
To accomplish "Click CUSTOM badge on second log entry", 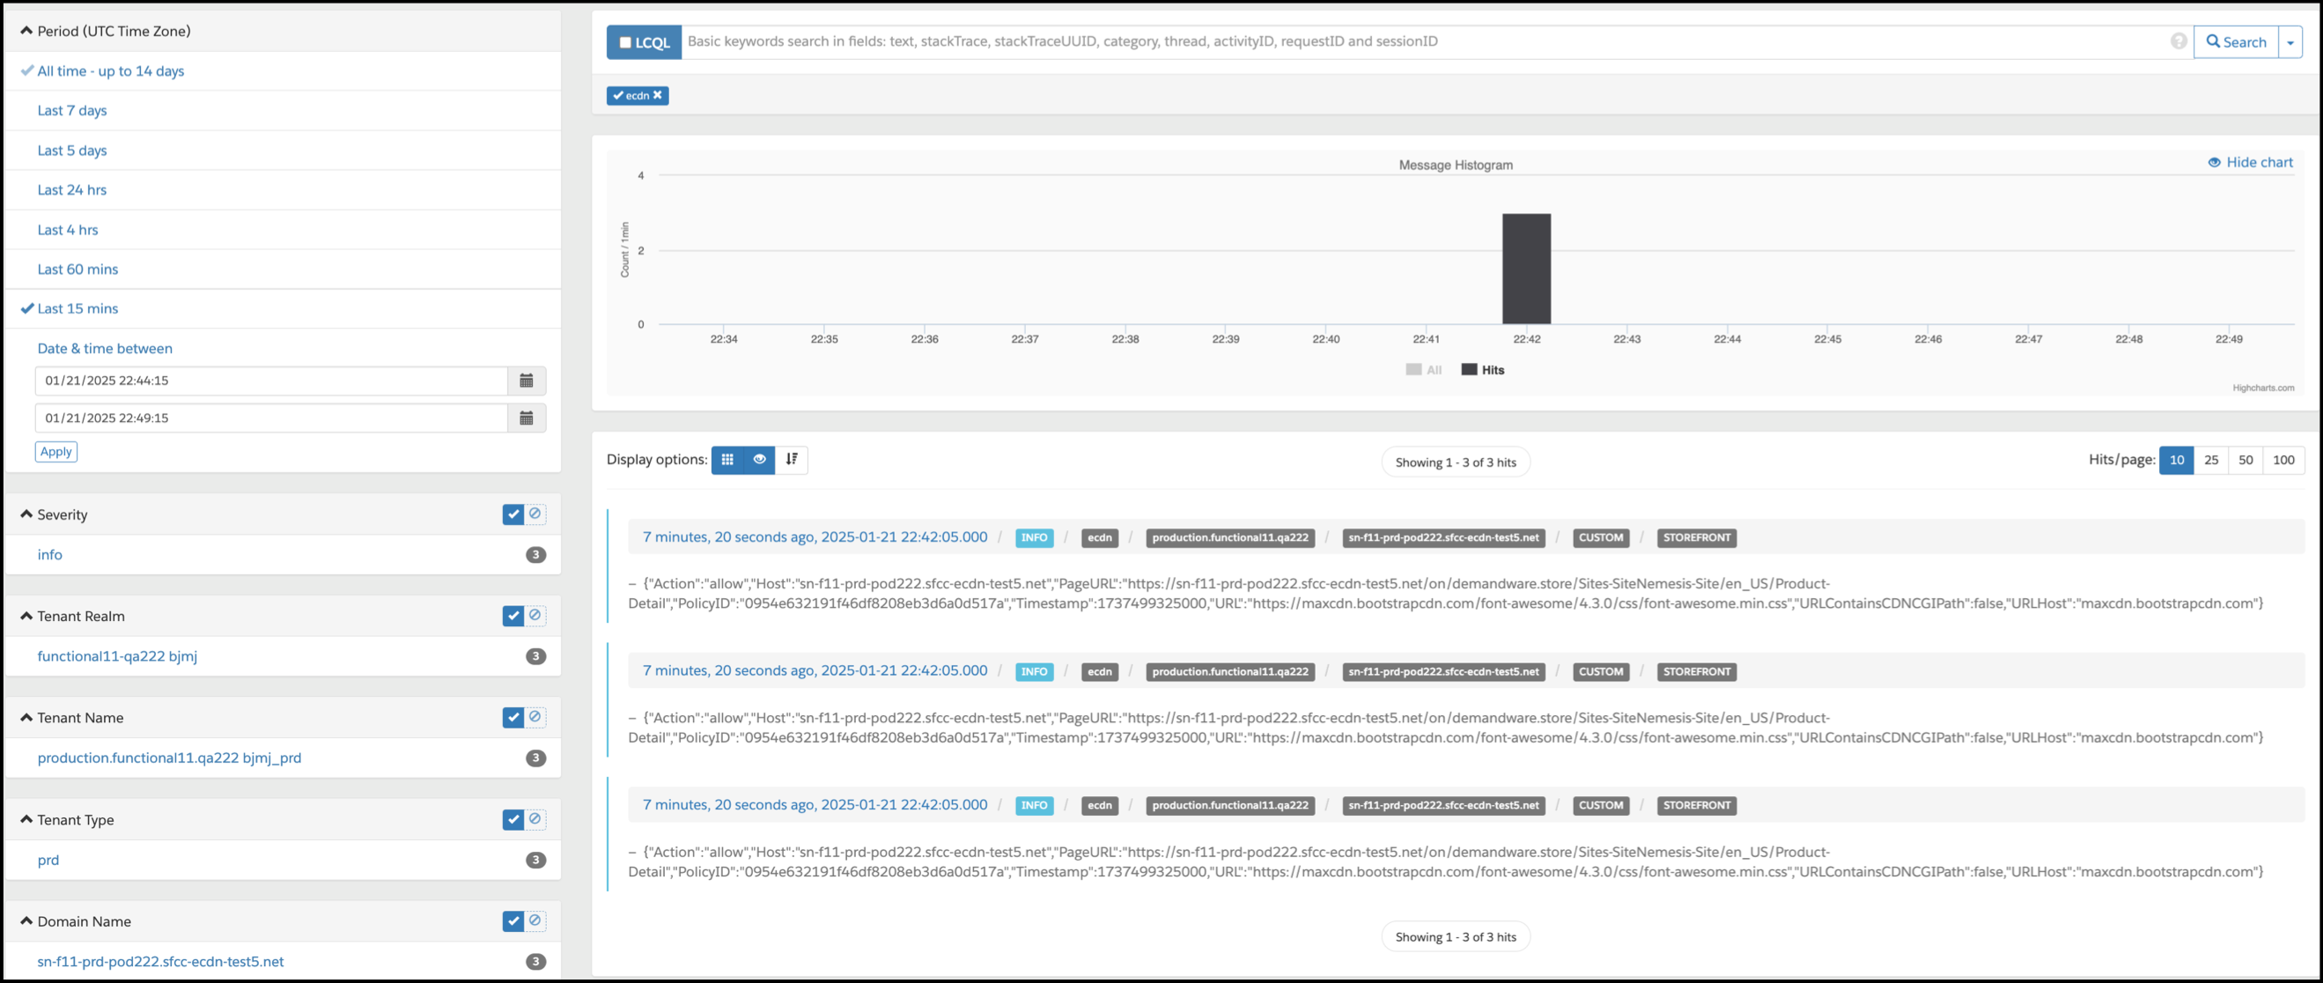I will click(x=1601, y=672).
